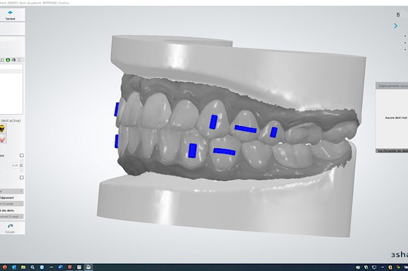Screen dimensions: 408x271
Task: Click the blue attachment on upper premolar
Action: tap(214, 122)
